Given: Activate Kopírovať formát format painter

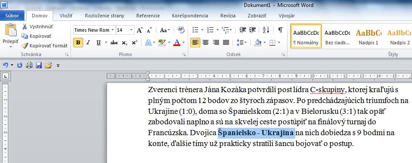Looking at the screenshot, I should coord(44,46).
